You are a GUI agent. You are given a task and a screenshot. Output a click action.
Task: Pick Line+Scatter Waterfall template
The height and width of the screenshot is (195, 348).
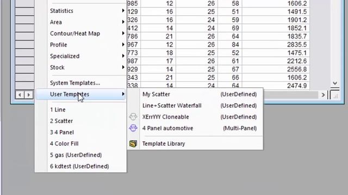coord(195,106)
